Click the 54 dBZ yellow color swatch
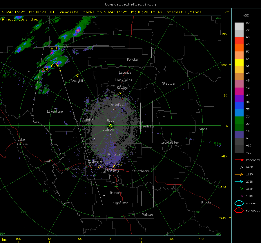 point(239,62)
